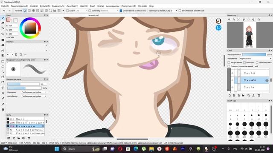Choose brush size 10 preset
Screen dimensions: 273x153
252,116
